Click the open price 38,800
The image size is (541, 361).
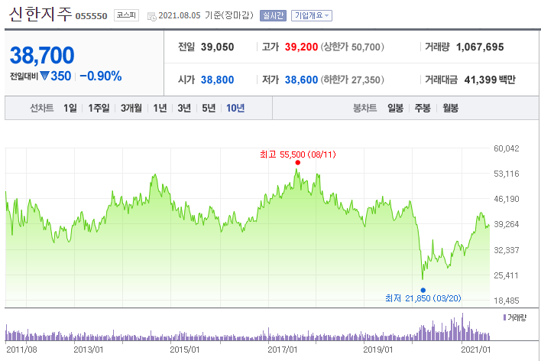click(217, 80)
